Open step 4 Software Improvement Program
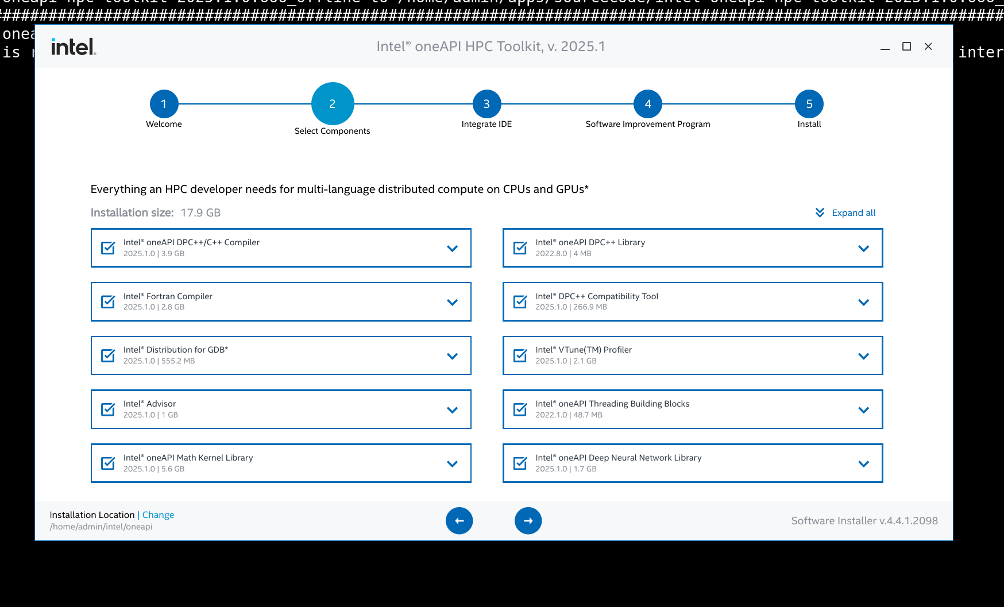Screen dimensions: 1004x607 648,104
